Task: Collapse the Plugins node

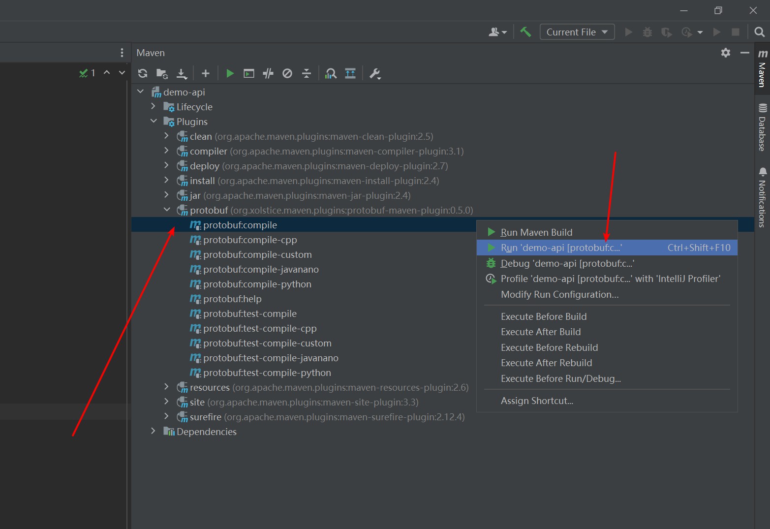Action: (x=154, y=121)
